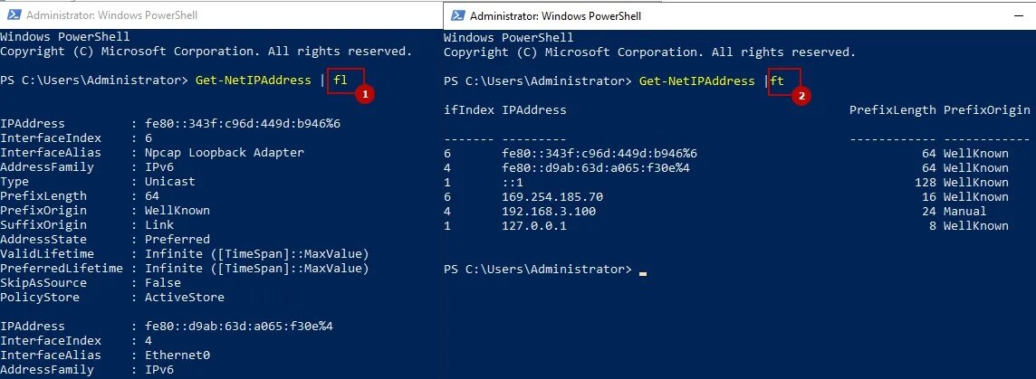The height and width of the screenshot is (379, 1036).
Task: Click the highlighted ft command text
Action: (x=778, y=81)
